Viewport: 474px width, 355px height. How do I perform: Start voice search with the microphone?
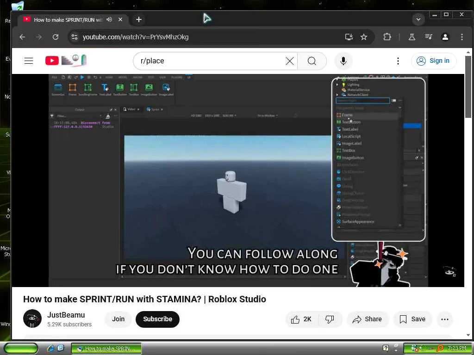pyautogui.click(x=343, y=61)
